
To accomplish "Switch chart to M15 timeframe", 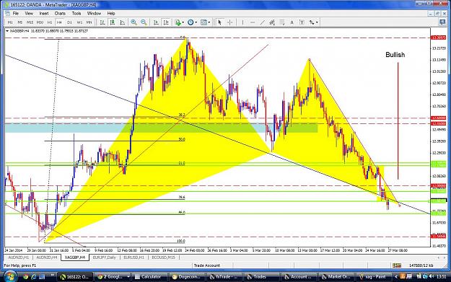I will 30,22.
